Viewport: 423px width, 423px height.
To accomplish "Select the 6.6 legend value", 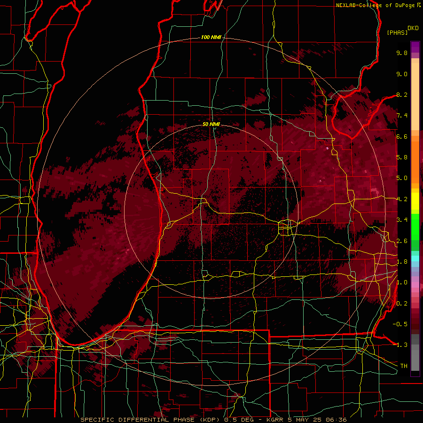I will coord(402,136).
